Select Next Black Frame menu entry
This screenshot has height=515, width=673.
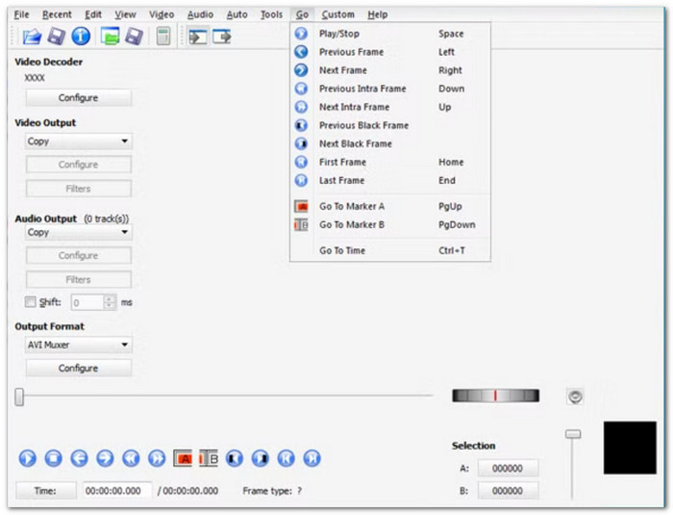click(390, 143)
